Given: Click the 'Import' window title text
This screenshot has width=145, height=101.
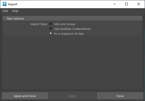Looking at the screenshot, I should (x=12, y=4).
